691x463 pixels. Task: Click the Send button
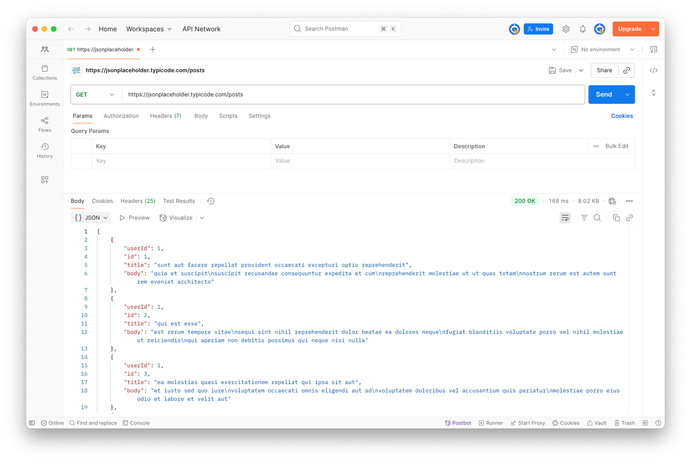[604, 94]
